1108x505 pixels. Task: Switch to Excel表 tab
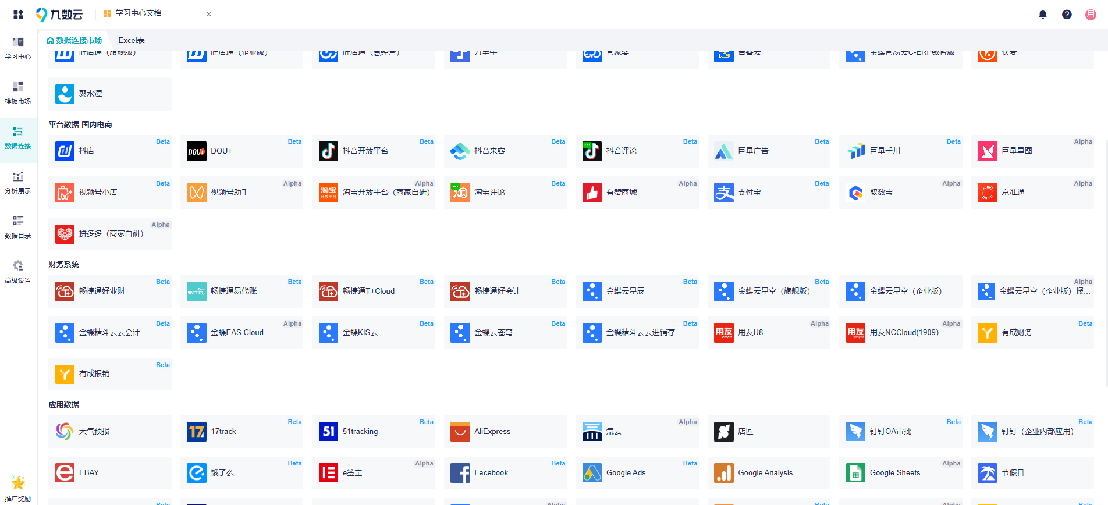132,40
